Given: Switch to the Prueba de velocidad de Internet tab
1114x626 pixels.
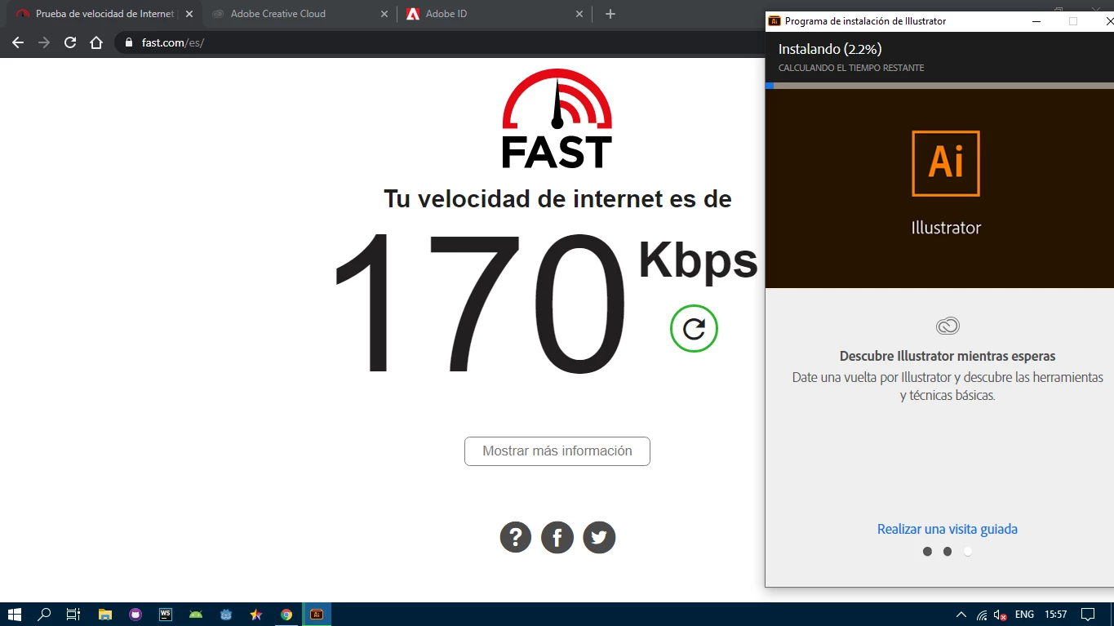Looking at the screenshot, I should tap(105, 14).
